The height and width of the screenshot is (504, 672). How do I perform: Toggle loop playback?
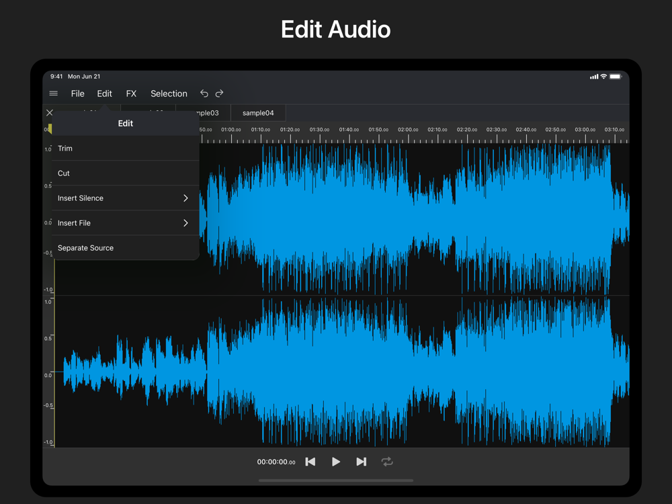(x=387, y=462)
